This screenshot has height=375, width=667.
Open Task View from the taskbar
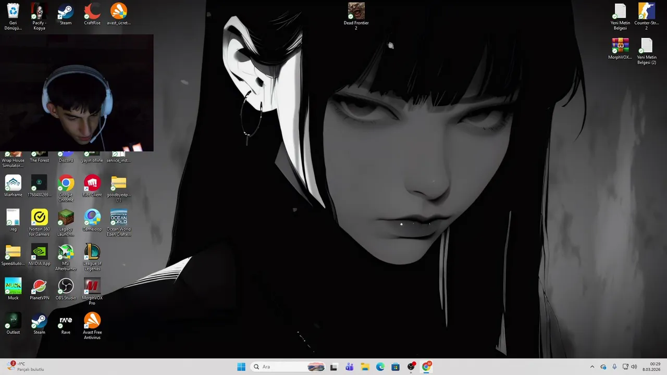(x=333, y=367)
